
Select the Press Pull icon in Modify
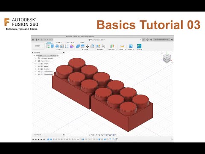[78, 46]
